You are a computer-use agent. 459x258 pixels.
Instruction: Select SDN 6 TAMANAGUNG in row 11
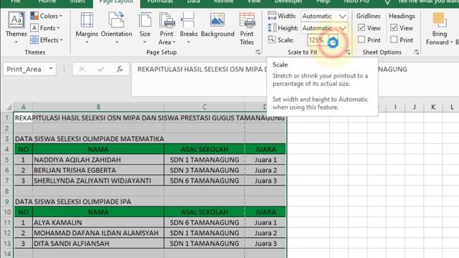tap(204, 223)
